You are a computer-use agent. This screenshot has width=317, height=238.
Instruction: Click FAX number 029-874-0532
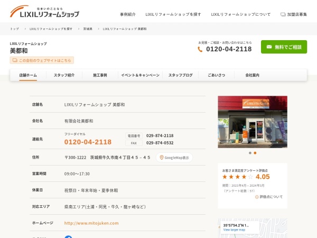[160, 143]
